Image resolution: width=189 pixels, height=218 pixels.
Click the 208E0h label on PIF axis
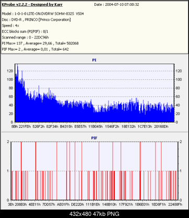(x=21, y=204)
